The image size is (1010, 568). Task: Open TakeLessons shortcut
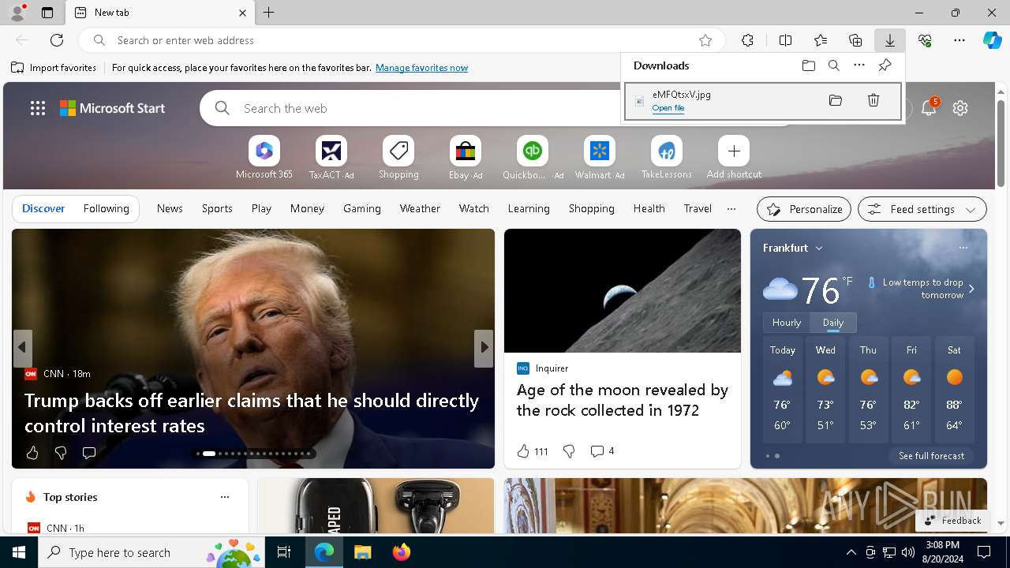(667, 158)
